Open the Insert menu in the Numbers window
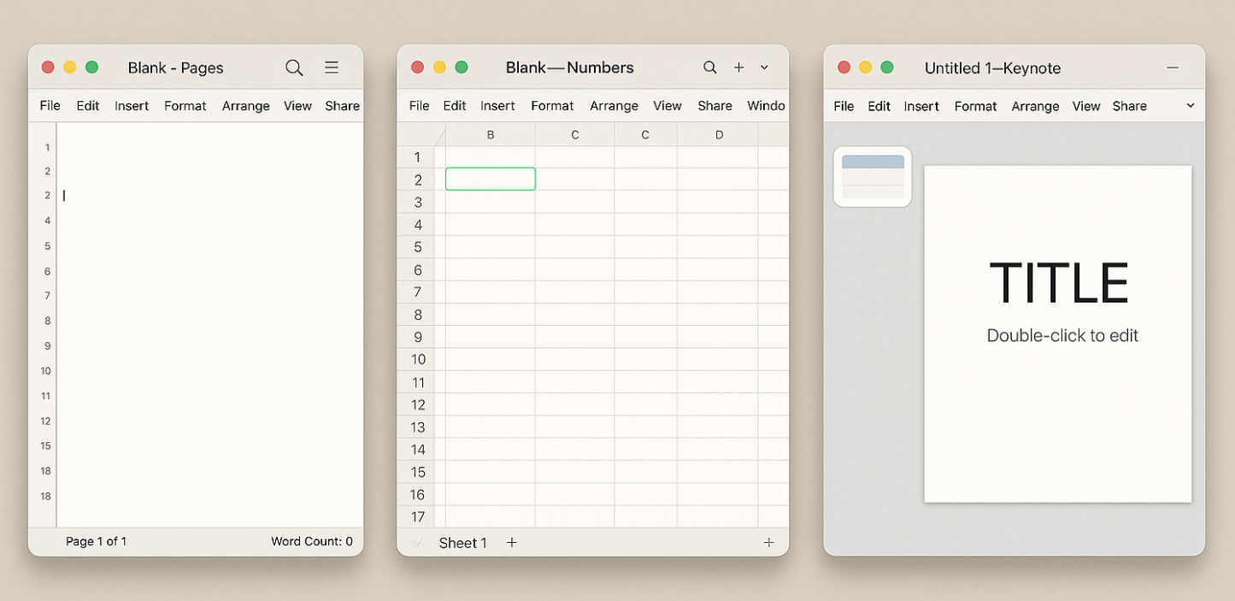The image size is (1235, 601). tap(497, 106)
